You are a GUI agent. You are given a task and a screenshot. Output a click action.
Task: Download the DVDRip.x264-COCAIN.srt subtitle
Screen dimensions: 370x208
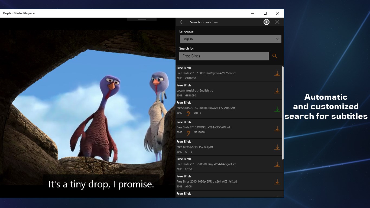(x=277, y=129)
